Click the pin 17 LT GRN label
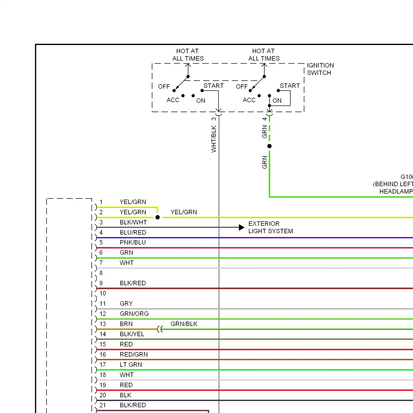This screenshot has height=413, width=413. (131, 365)
